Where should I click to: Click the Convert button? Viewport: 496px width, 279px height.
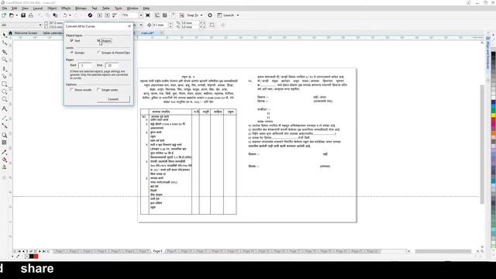click(113, 99)
